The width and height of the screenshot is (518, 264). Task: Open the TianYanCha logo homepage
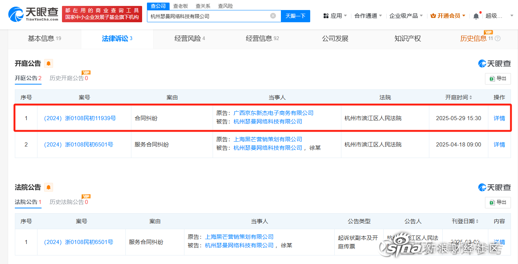coord(33,14)
